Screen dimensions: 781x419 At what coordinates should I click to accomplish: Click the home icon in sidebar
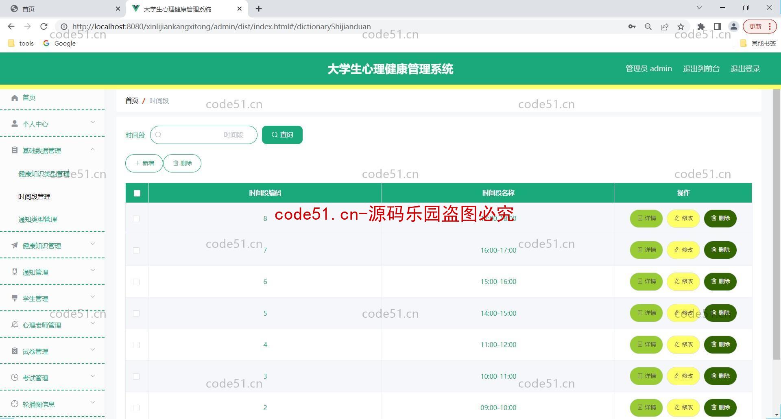click(x=15, y=98)
